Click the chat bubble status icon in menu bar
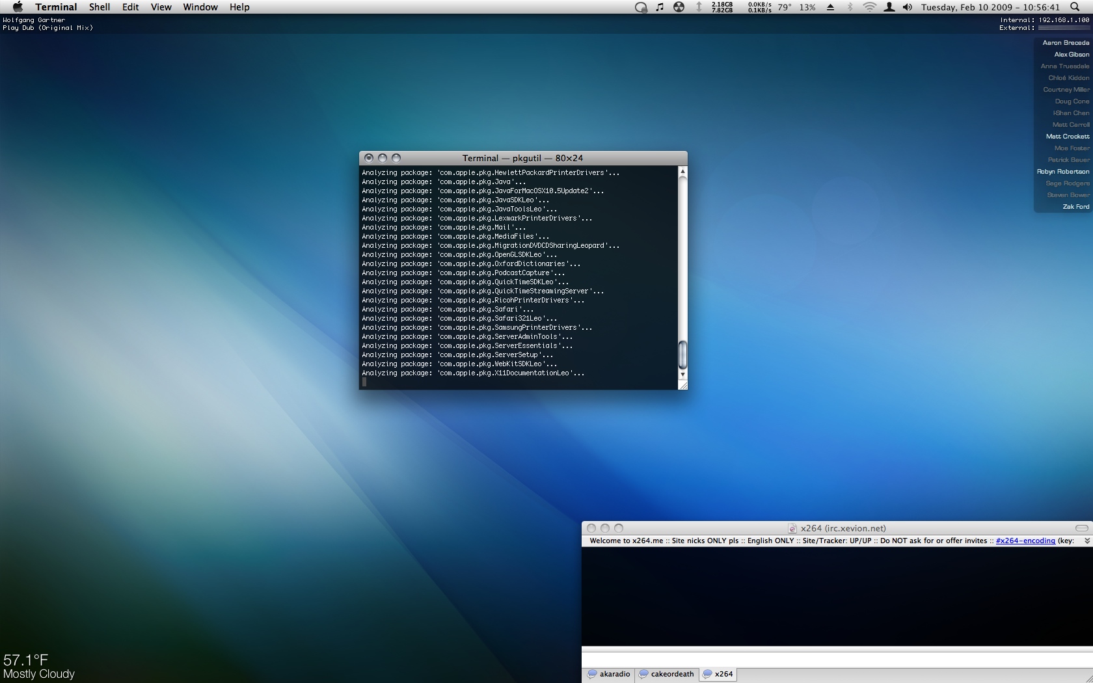The height and width of the screenshot is (683, 1093). point(641,7)
